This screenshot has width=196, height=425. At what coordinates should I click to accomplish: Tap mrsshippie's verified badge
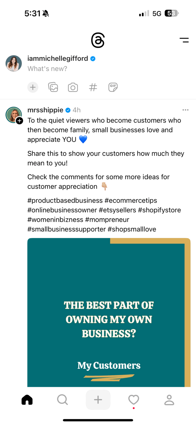pos(68,110)
